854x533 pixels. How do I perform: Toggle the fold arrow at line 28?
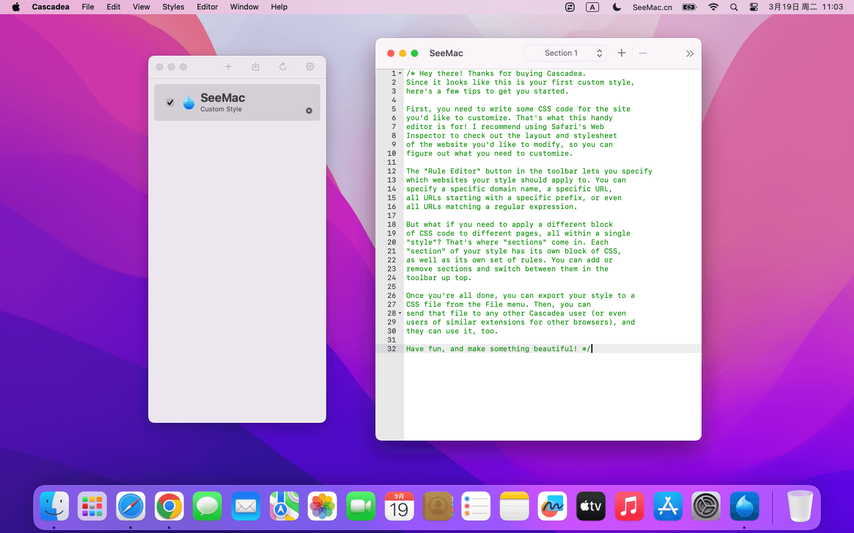(x=400, y=313)
